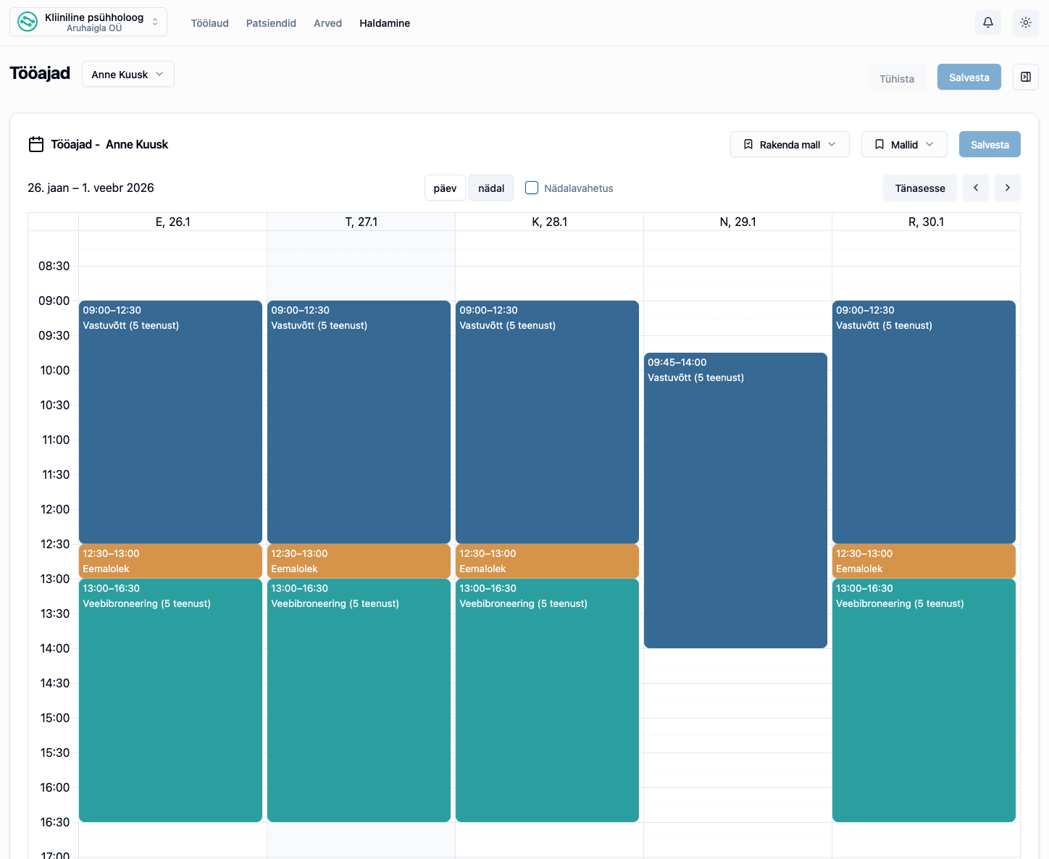This screenshot has width=1049, height=859.
Task: Jump to today with Tänasesse button
Action: [x=919, y=188]
